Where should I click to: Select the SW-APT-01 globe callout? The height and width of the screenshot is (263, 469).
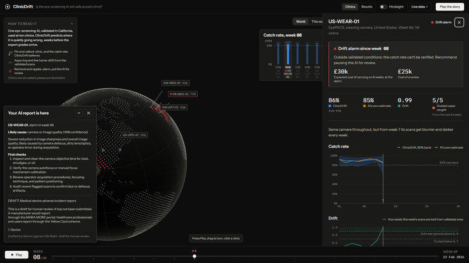(x=174, y=107)
